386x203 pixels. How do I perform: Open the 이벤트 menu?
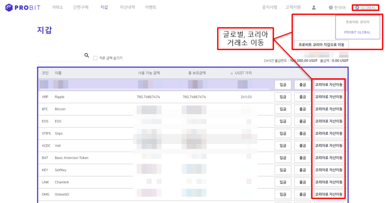(151, 7)
